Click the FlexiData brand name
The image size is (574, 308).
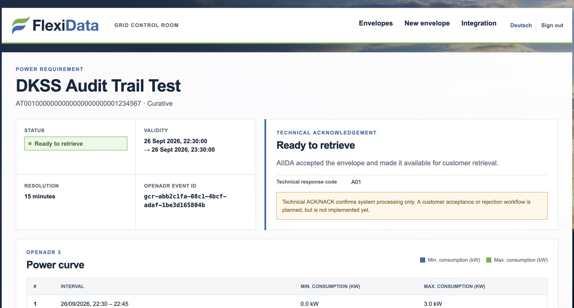tap(66, 25)
